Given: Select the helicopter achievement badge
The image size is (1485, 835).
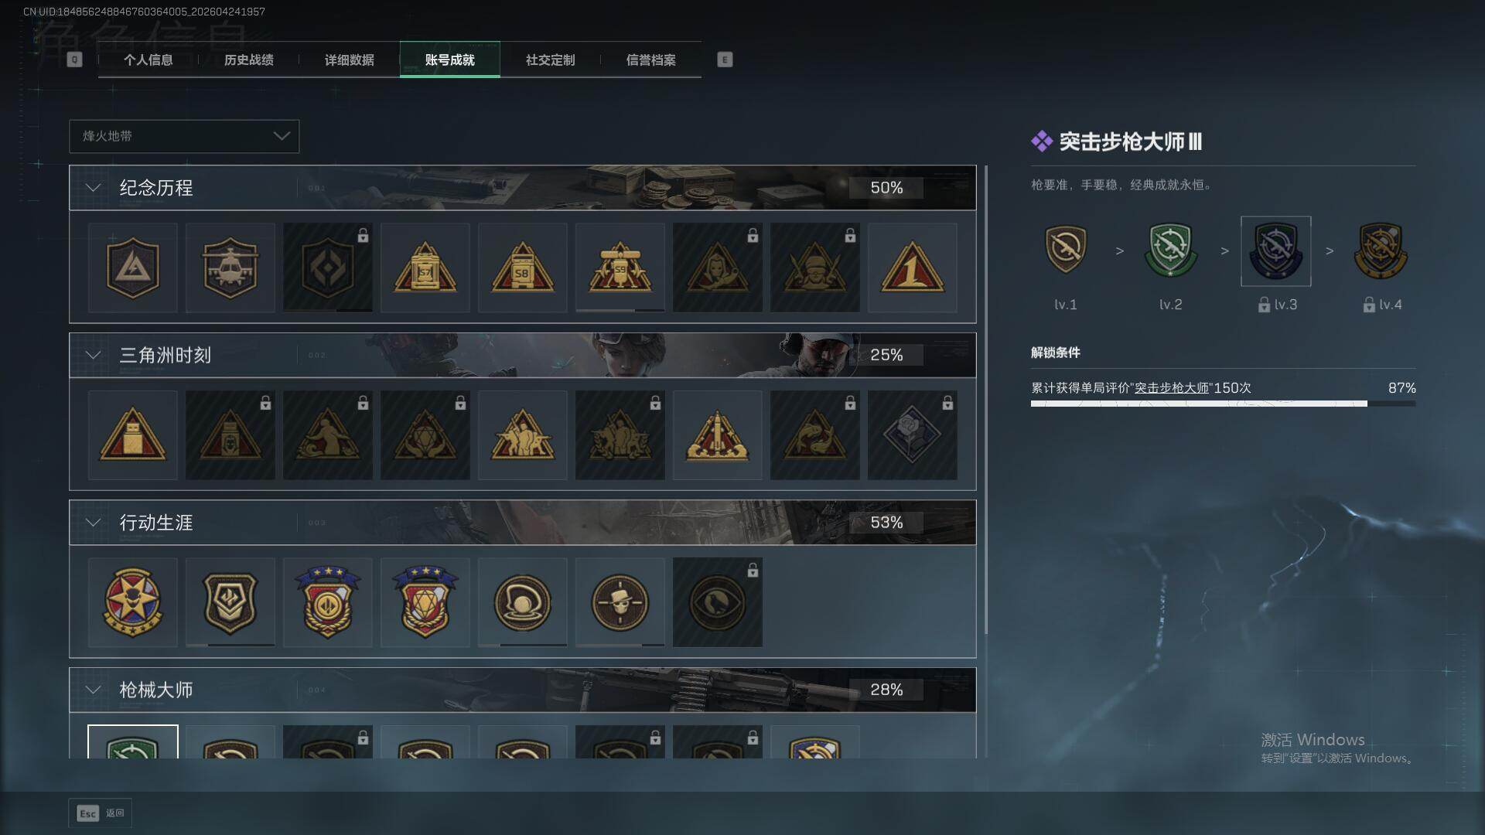Looking at the screenshot, I should point(230,268).
